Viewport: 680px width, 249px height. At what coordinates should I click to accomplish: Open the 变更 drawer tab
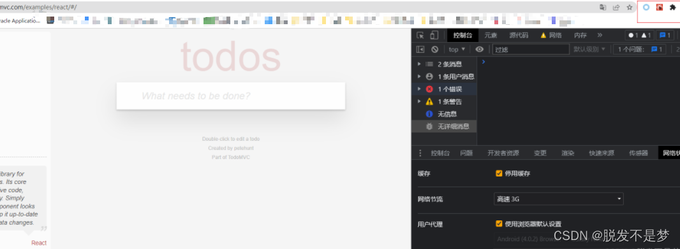[x=540, y=153]
